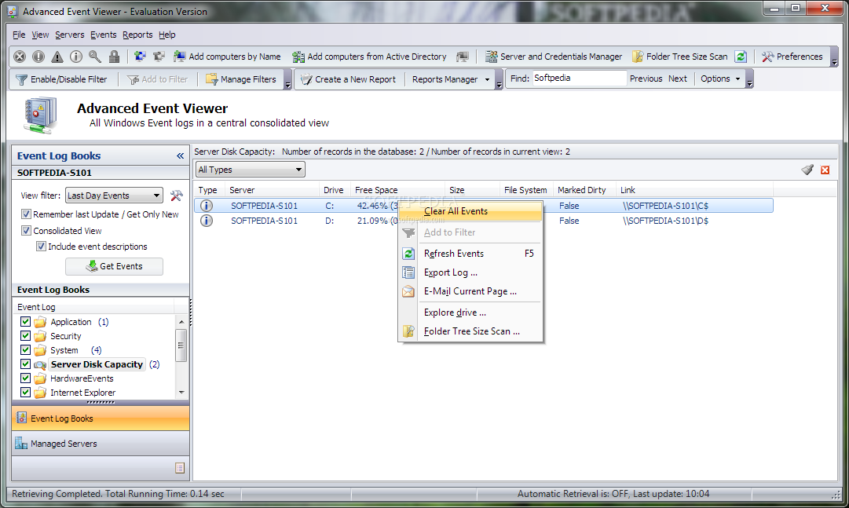Choose E-Mail Current Page menu entry
Image resolution: width=849 pixels, height=508 pixels.
(x=470, y=291)
